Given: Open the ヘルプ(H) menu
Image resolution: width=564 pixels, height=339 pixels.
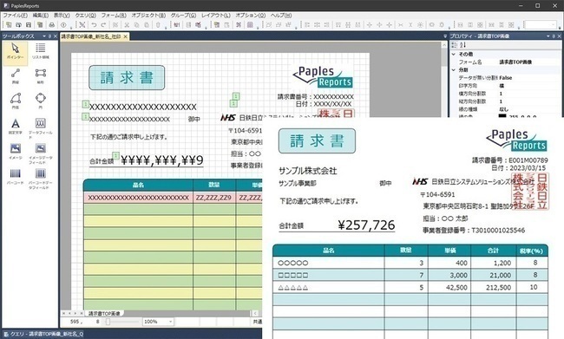Looking at the screenshot, I should (x=281, y=16).
